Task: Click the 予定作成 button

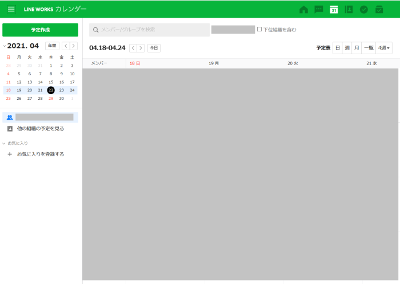Action: [x=41, y=30]
